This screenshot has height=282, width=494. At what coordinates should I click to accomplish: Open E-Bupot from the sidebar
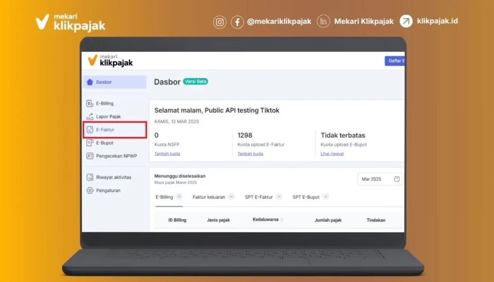tap(115, 143)
